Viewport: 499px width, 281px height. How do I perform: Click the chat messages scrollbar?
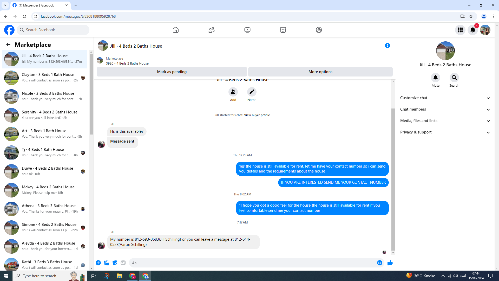[393, 179]
